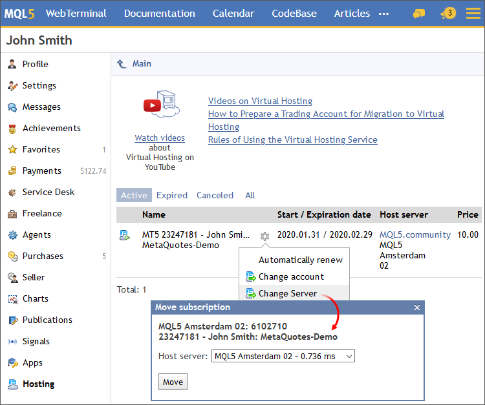
Task: Click subscription name MT5 23247181 - John Smi...
Action: tap(195, 234)
